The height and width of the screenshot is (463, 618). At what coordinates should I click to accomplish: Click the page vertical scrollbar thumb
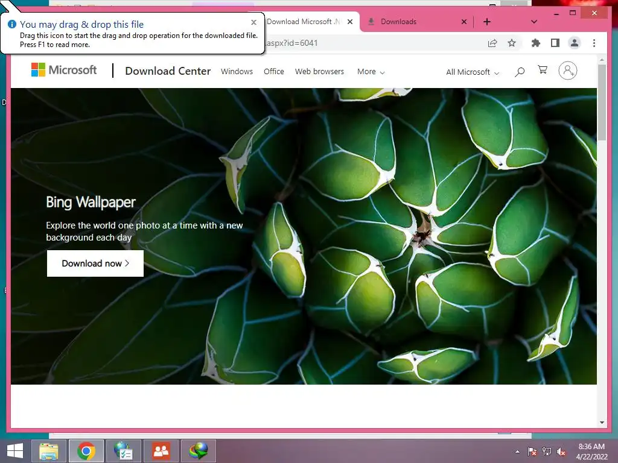pos(602,102)
